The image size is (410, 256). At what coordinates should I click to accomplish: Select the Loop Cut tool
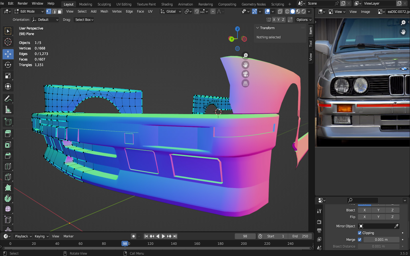coord(8,166)
